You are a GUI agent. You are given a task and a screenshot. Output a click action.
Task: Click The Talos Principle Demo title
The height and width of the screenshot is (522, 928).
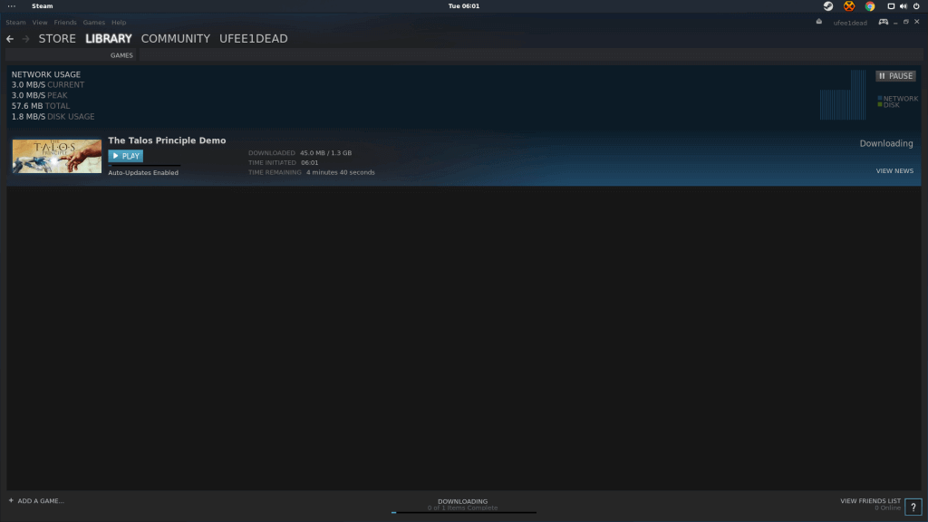(167, 140)
